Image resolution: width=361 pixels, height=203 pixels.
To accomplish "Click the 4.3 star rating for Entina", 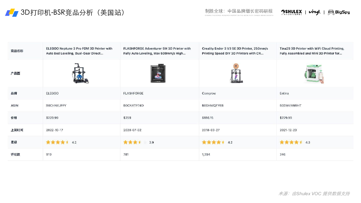I will pos(295,142).
